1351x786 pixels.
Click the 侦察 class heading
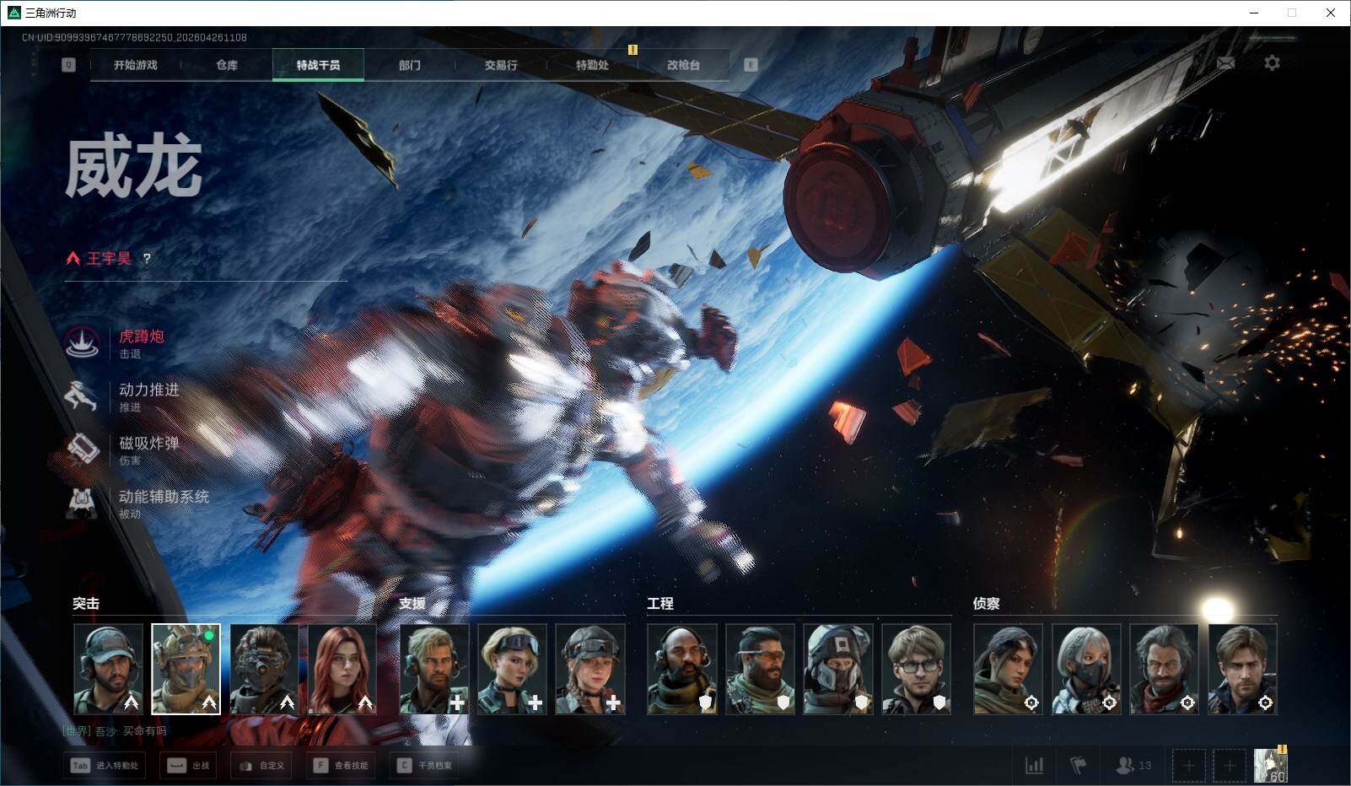point(987,604)
